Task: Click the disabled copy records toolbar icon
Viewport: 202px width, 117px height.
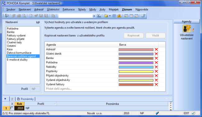Action: 14,16
